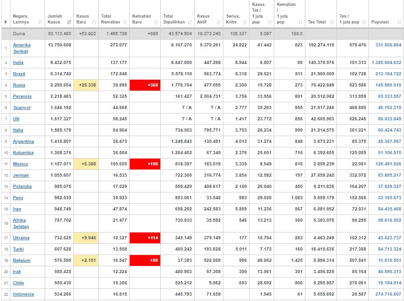This screenshot has width=404, height=301.
Task: Open the Chile country link
Action: click(x=18, y=283)
